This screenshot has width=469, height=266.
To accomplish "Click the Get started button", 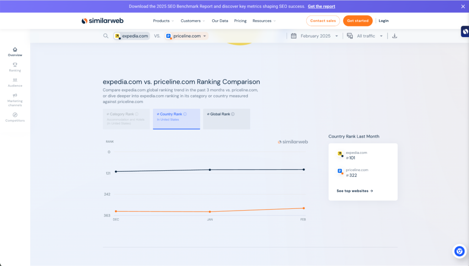I will click(358, 21).
